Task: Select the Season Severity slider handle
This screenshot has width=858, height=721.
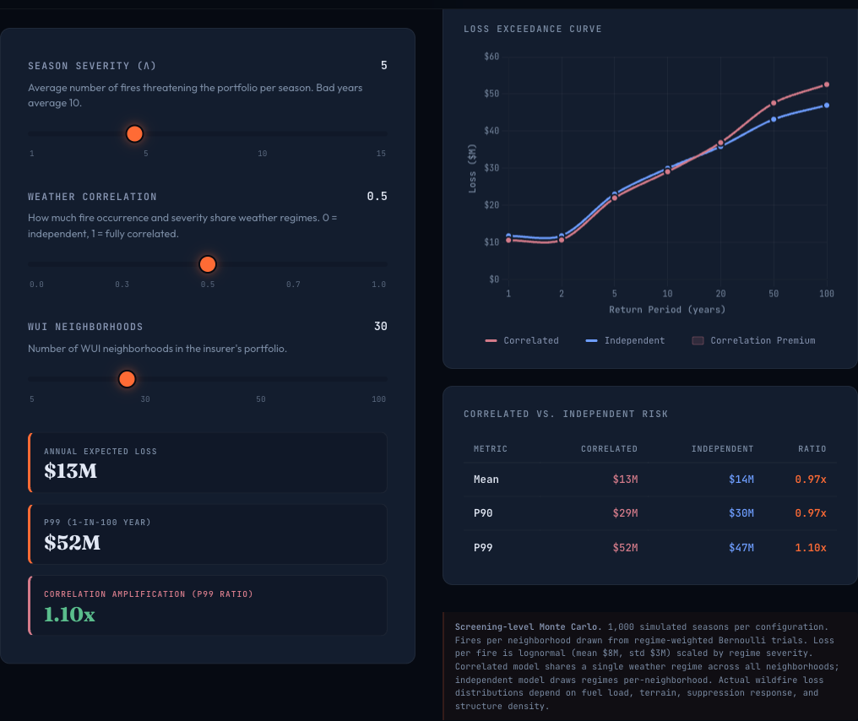Action: (x=134, y=133)
